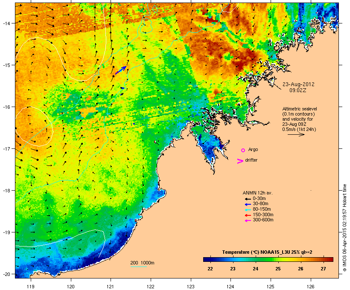The width and height of the screenshot is (350, 290).
Task: Click the 80-150m depth label
Action: [262, 209]
